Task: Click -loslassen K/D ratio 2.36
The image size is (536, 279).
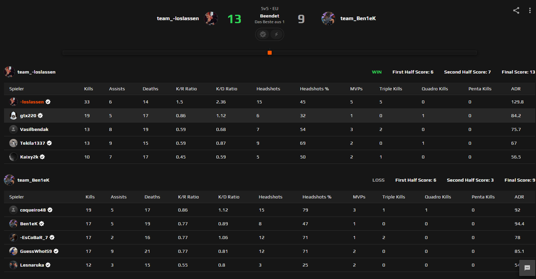Action: (x=221, y=102)
